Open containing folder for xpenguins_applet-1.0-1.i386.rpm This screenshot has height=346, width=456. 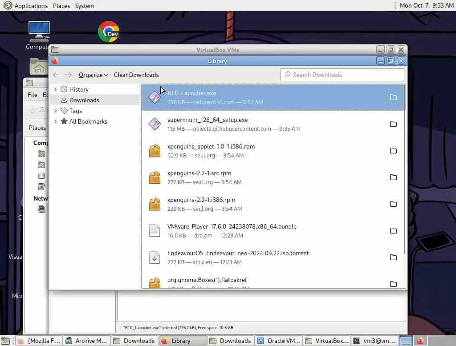[393, 151]
